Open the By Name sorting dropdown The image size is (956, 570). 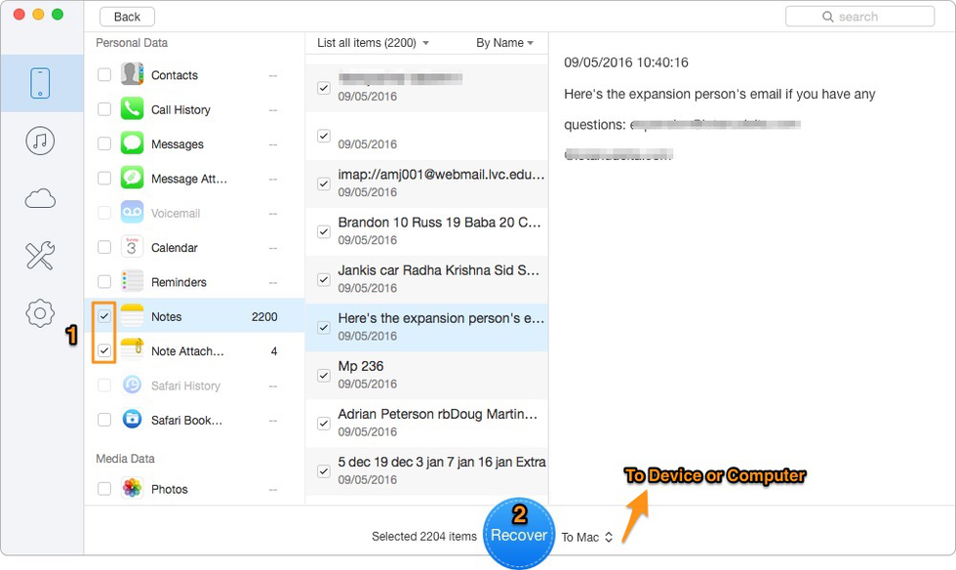507,43
